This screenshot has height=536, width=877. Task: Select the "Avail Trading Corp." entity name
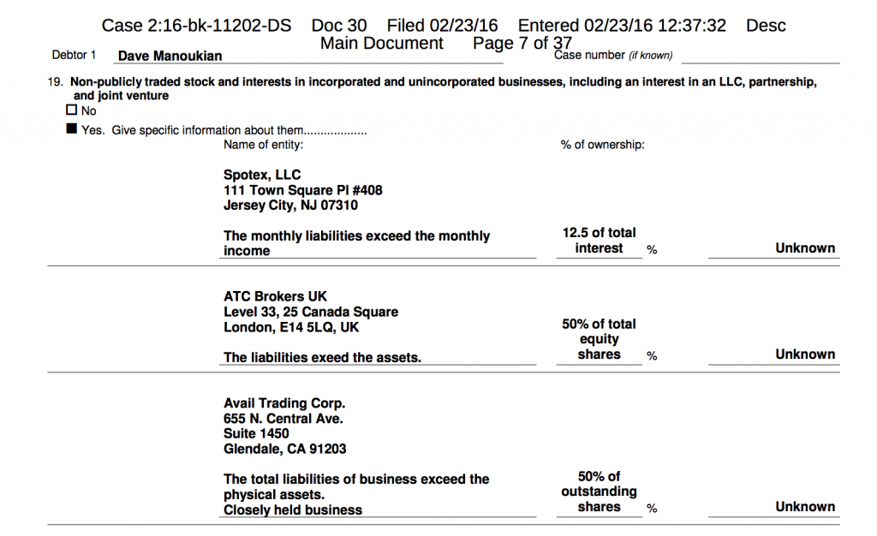[x=284, y=402]
